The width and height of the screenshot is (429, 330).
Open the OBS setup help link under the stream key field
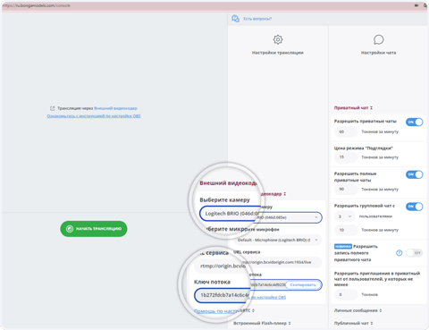[268, 297]
